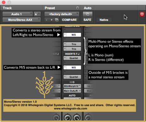Click the Native format label

(x=104, y=20)
